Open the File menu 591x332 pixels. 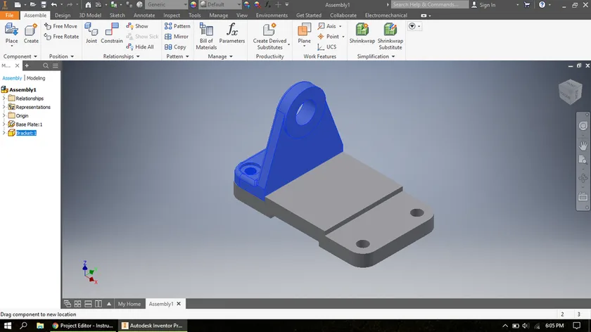(x=9, y=15)
